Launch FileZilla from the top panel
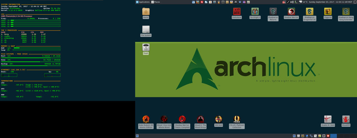Image resolution: width=357 pixels, height=138 pixels. pyautogui.click(x=202, y=2)
